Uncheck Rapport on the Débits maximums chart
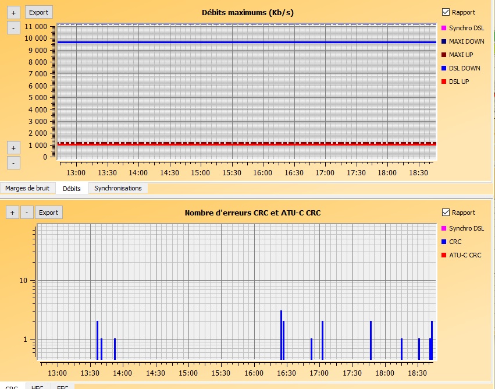This screenshot has width=495, height=389. [446, 12]
